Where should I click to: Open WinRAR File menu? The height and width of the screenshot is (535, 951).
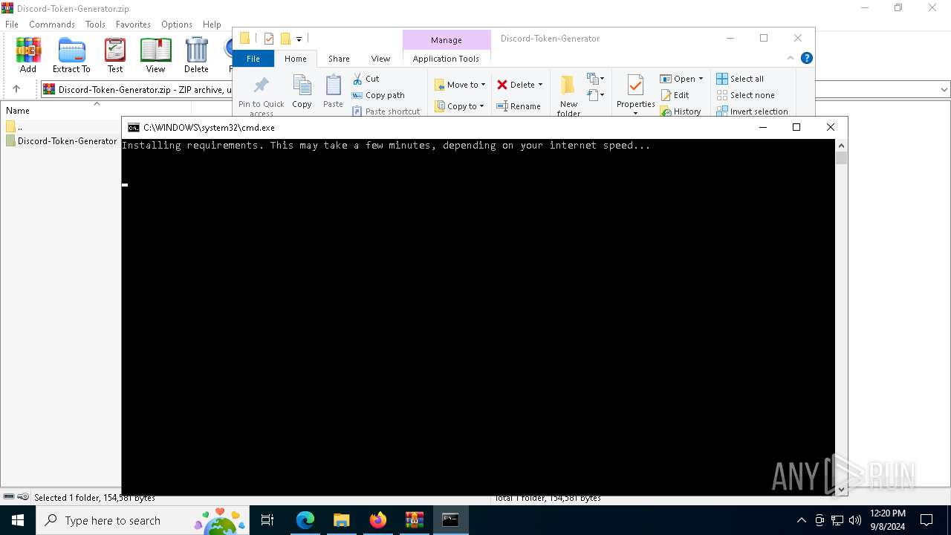tap(12, 25)
